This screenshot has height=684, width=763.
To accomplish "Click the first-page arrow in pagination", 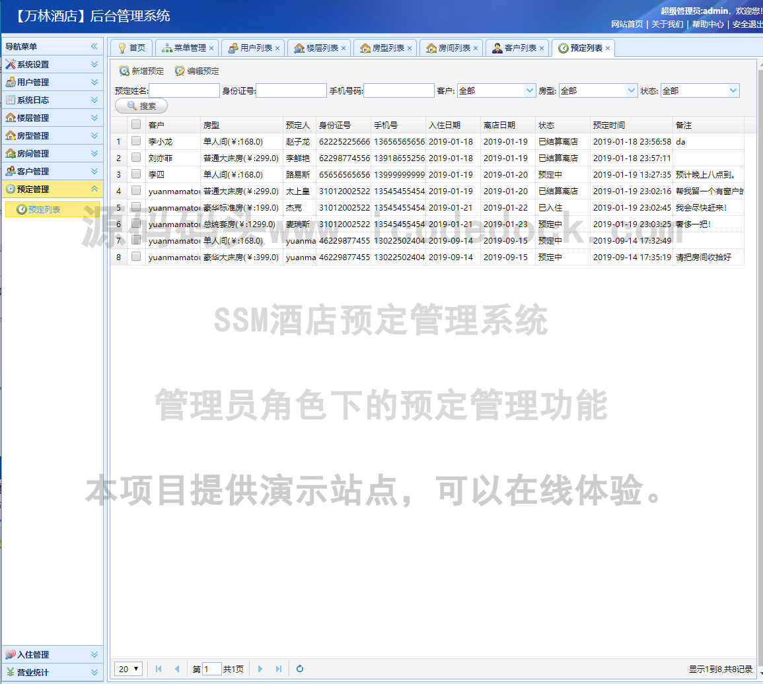I will [x=159, y=669].
